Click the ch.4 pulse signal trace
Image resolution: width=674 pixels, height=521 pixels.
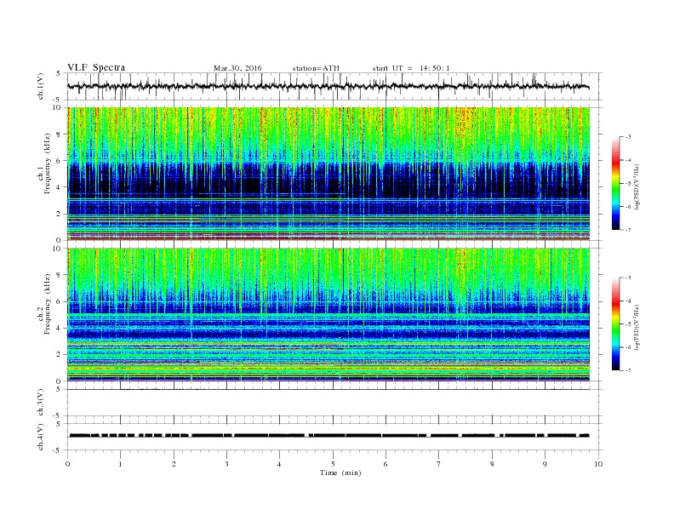point(329,436)
